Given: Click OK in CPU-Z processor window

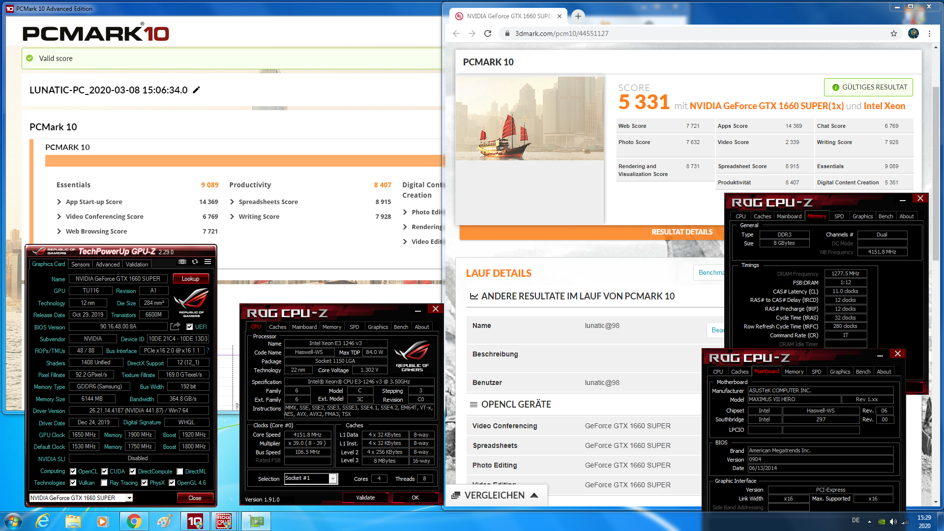Looking at the screenshot, I should click(x=415, y=498).
